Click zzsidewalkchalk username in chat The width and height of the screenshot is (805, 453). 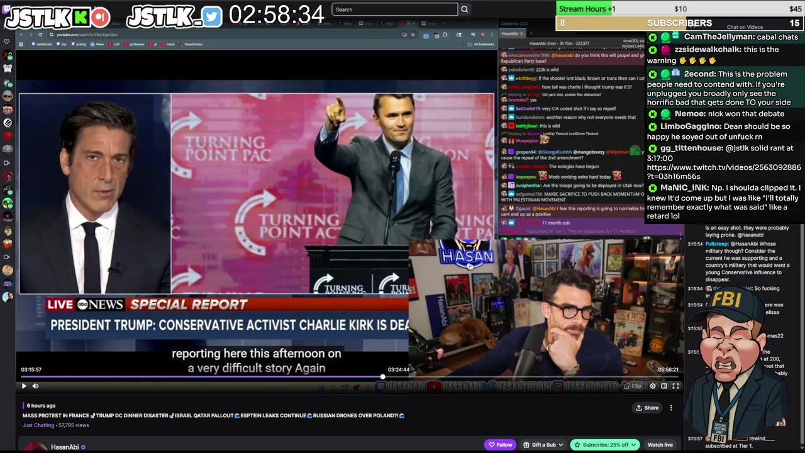[x=708, y=50]
